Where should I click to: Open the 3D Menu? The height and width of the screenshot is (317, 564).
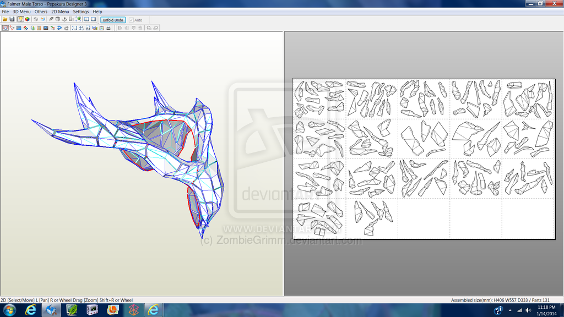tap(21, 12)
